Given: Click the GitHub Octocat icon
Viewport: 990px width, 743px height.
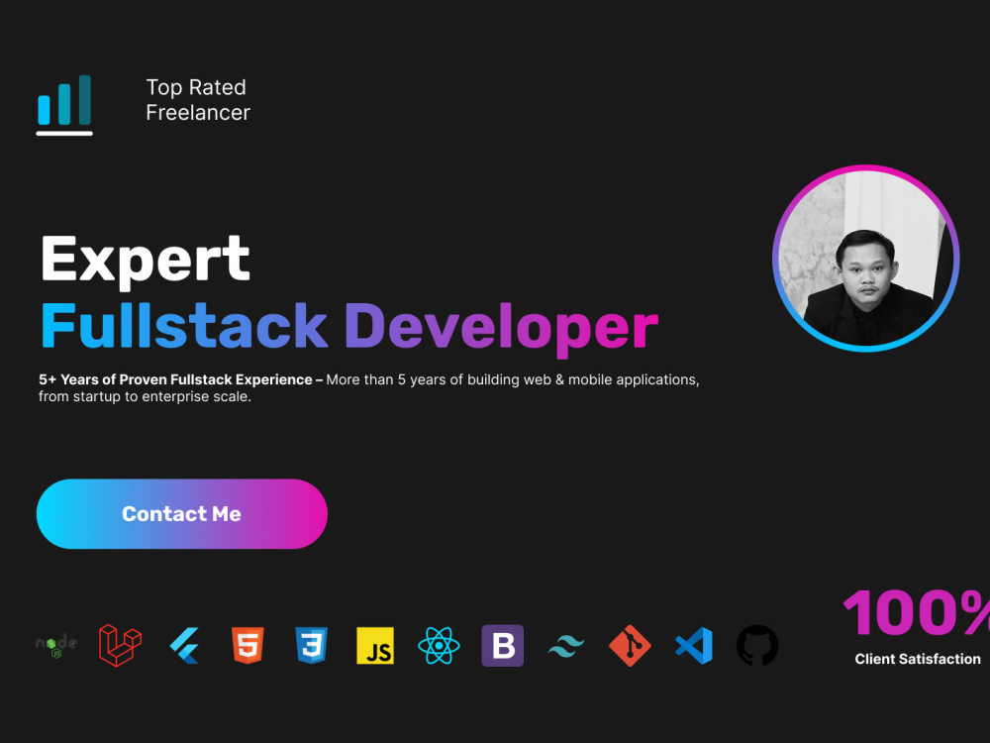Looking at the screenshot, I should click(757, 645).
